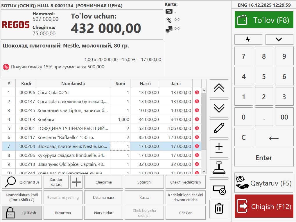Click the pencil edit icon
The image size is (296, 222).
click(219, 128)
